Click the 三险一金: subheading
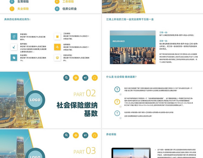203x158 pixels. 164,32
